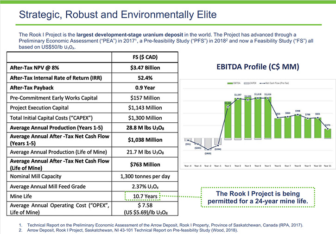Select the '$ 7.58 (US $5.69)/lb U3O8' value
336x234 pixels.
point(146,209)
